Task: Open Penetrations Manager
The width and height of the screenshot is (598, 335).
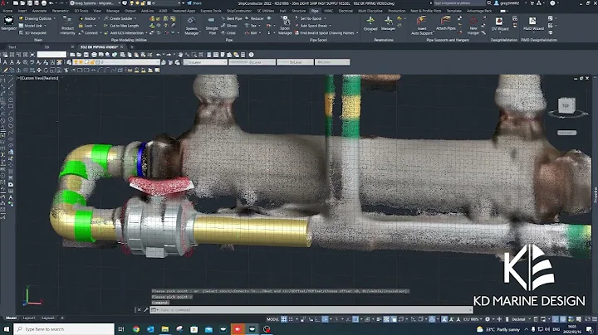Action: 388,23
